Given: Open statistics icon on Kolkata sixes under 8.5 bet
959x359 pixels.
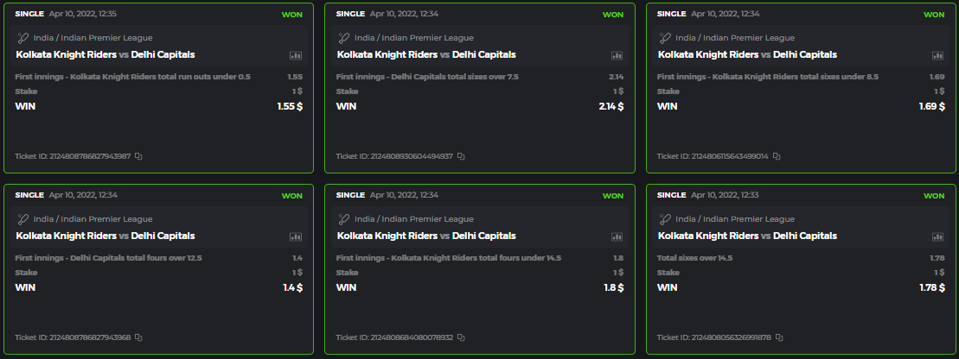Looking at the screenshot, I should 937,55.
